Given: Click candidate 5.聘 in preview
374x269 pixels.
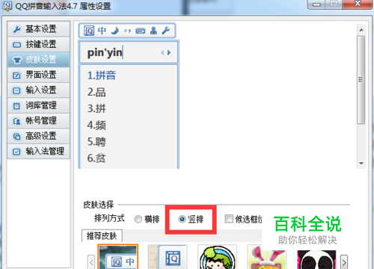Looking at the screenshot, I should click(96, 142).
